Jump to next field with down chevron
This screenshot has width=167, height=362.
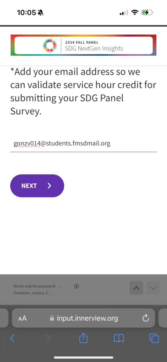[x=153, y=288]
